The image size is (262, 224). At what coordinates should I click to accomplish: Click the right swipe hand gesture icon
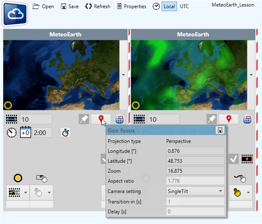[240, 179]
